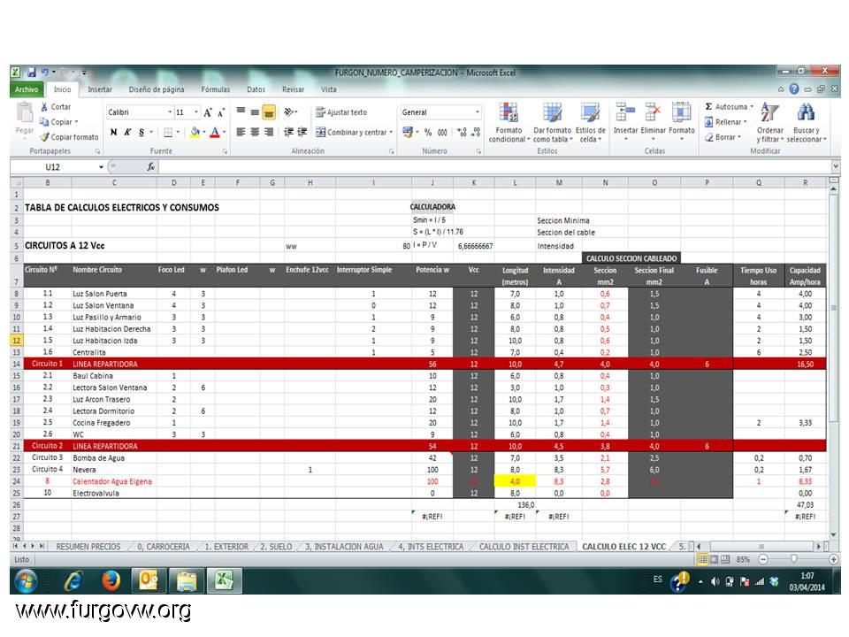Open the RESUMEN PRECIOS sheet
This screenshot has height=637, width=849.
pyautogui.click(x=88, y=547)
